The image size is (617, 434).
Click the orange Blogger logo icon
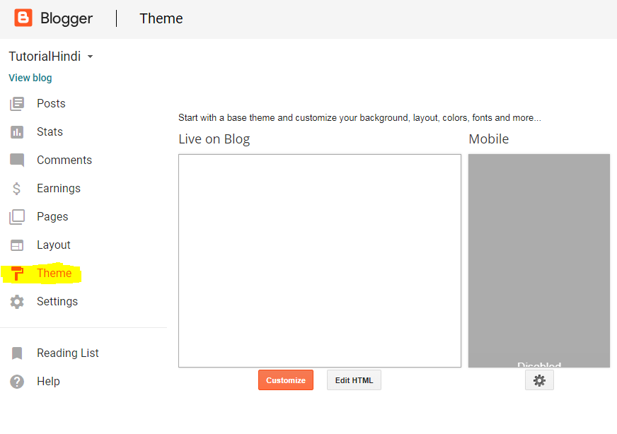pos(23,18)
